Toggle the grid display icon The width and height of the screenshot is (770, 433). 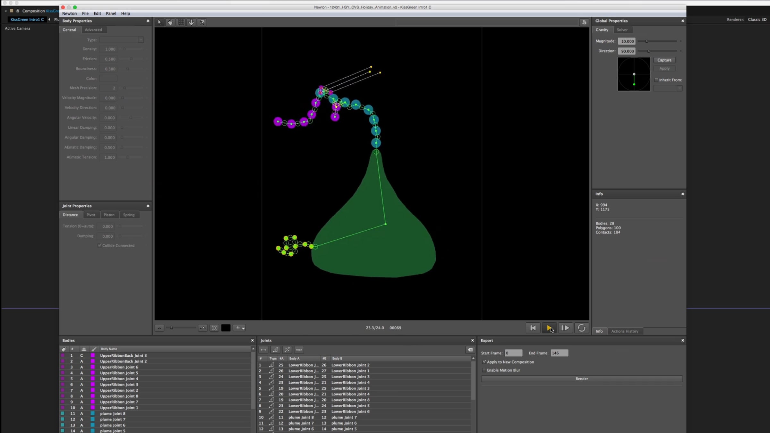coord(181,22)
